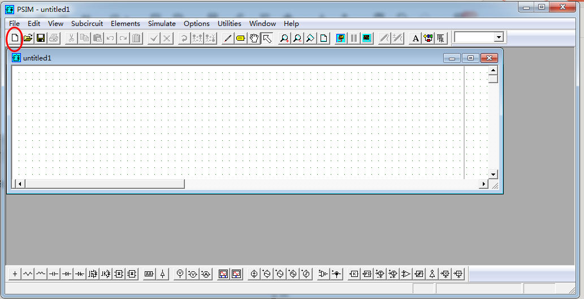Place a PI controller block
Viewport: 584px width, 299px height.
(367, 274)
